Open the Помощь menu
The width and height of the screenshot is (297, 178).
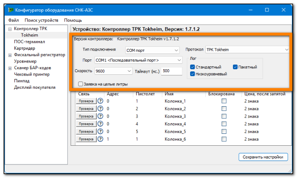click(73, 20)
